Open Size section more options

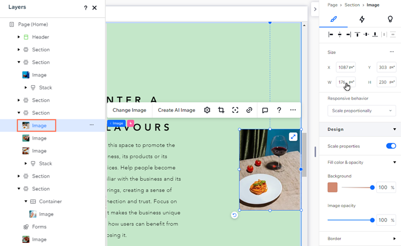(x=392, y=52)
